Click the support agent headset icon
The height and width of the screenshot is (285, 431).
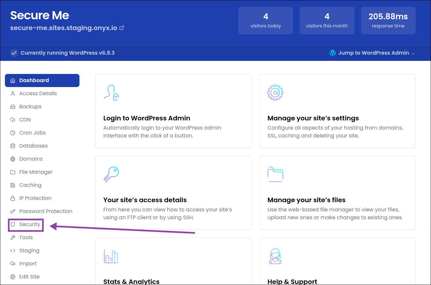[x=275, y=256]
